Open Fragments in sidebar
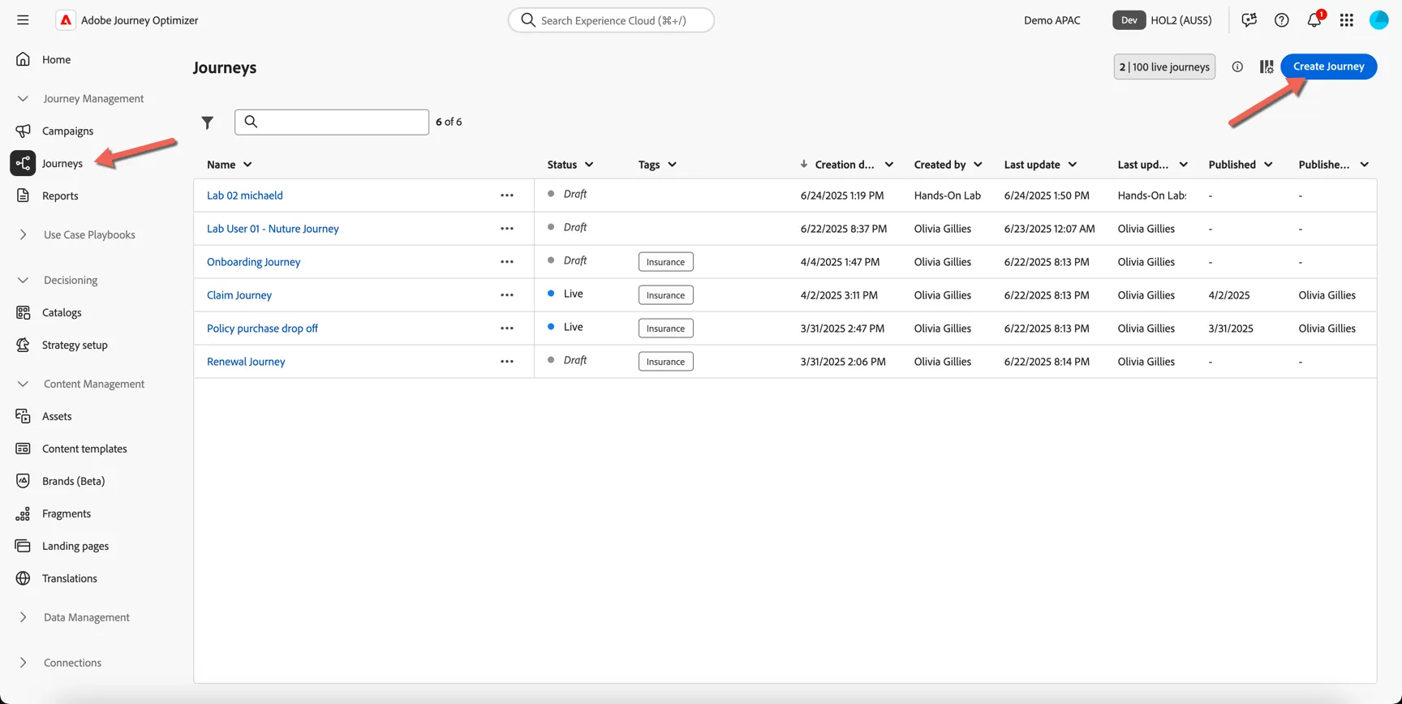Screen dimensions: 1402x704 pyautogui.click(x=67, y=513)
